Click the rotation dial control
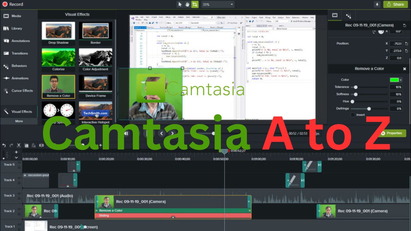 (x=381, y=31)
